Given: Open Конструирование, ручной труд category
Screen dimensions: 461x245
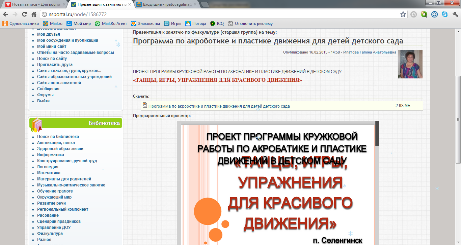Looking at the screenshot, I should coord(67,161).
